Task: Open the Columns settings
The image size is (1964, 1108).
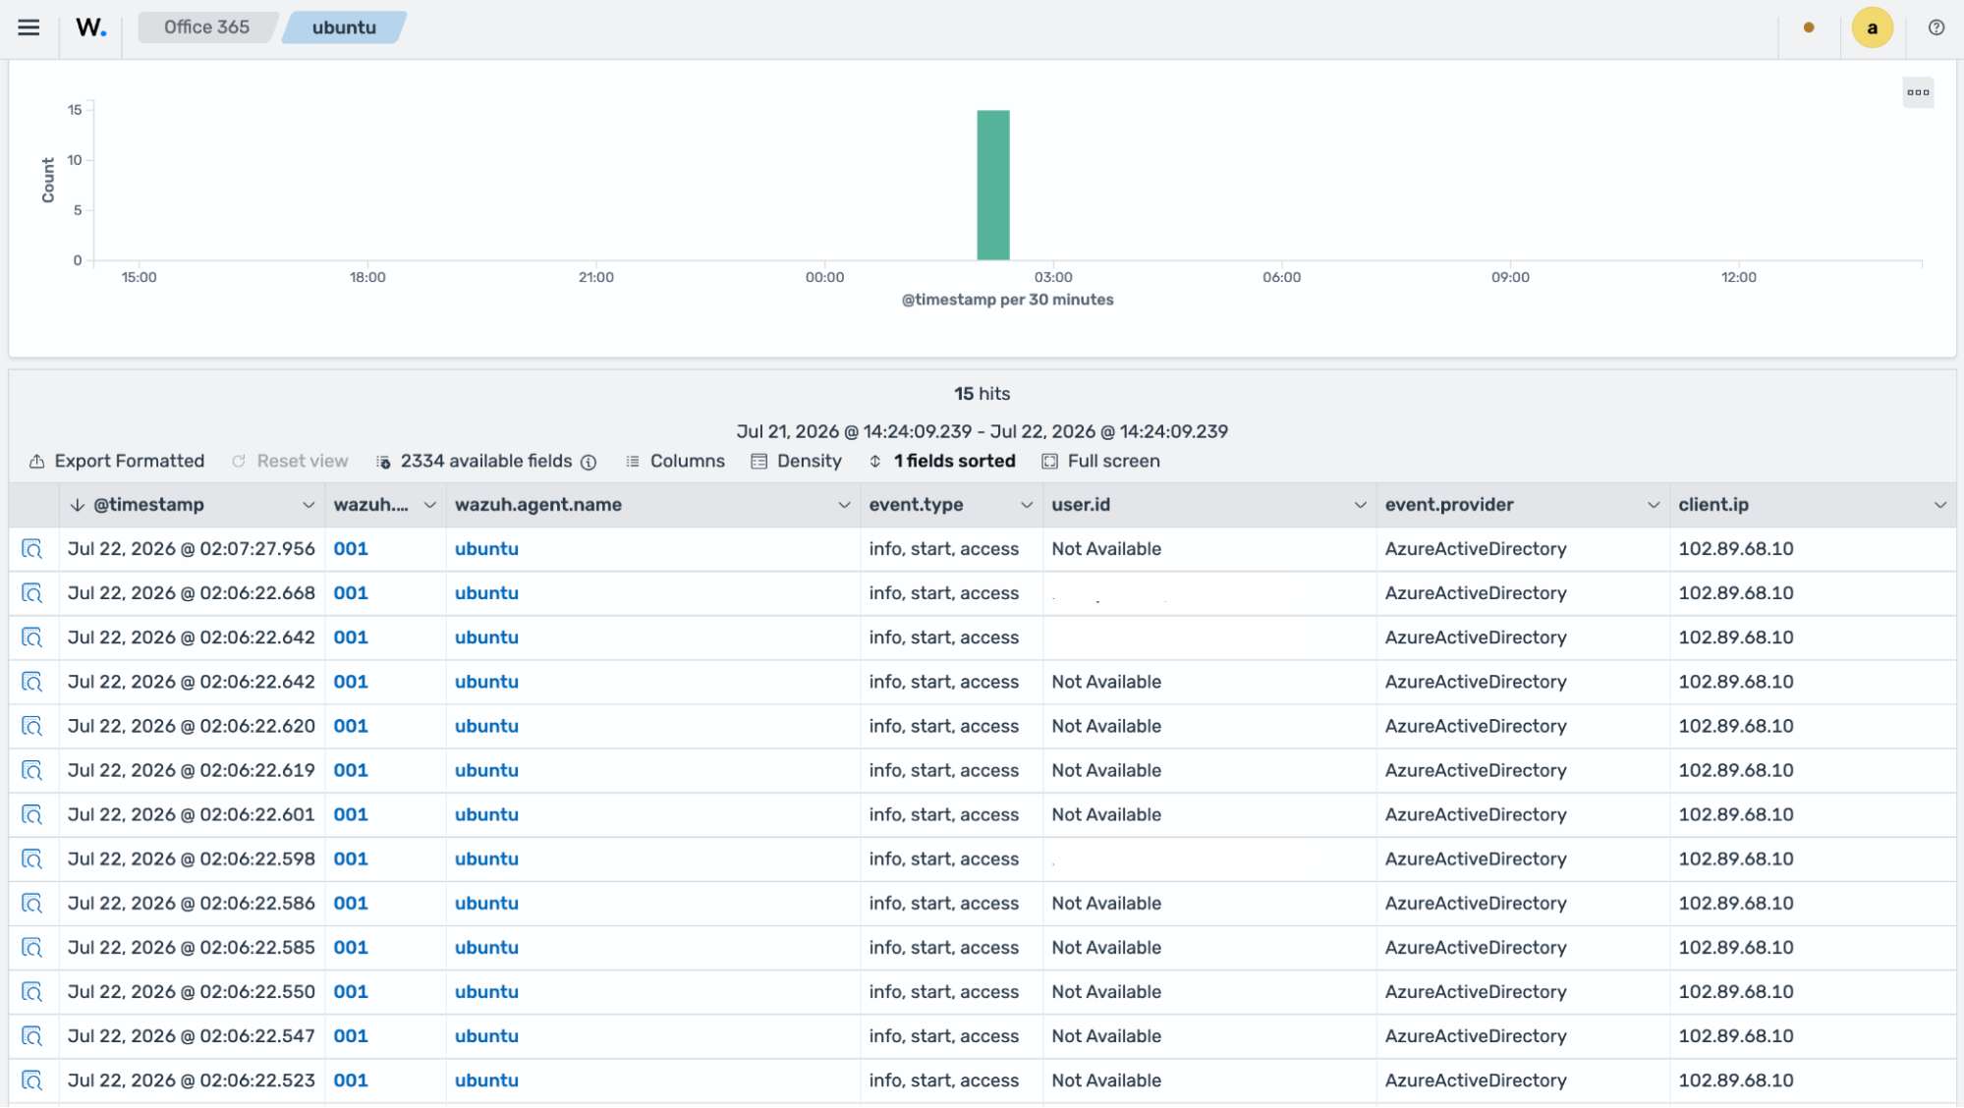Action: (x=676, y=461)
